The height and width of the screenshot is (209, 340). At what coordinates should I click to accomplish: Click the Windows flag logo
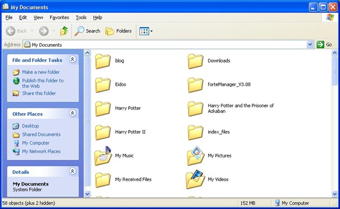[330, 18]
